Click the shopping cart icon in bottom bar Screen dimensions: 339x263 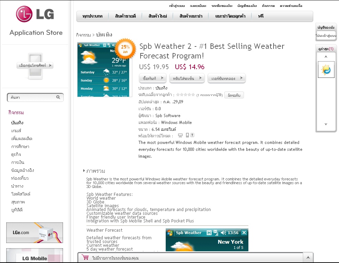85,257
